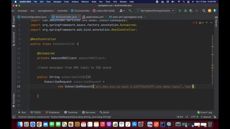Open the File menu
This screenshot has height=129, width=230.
[35, 2]
